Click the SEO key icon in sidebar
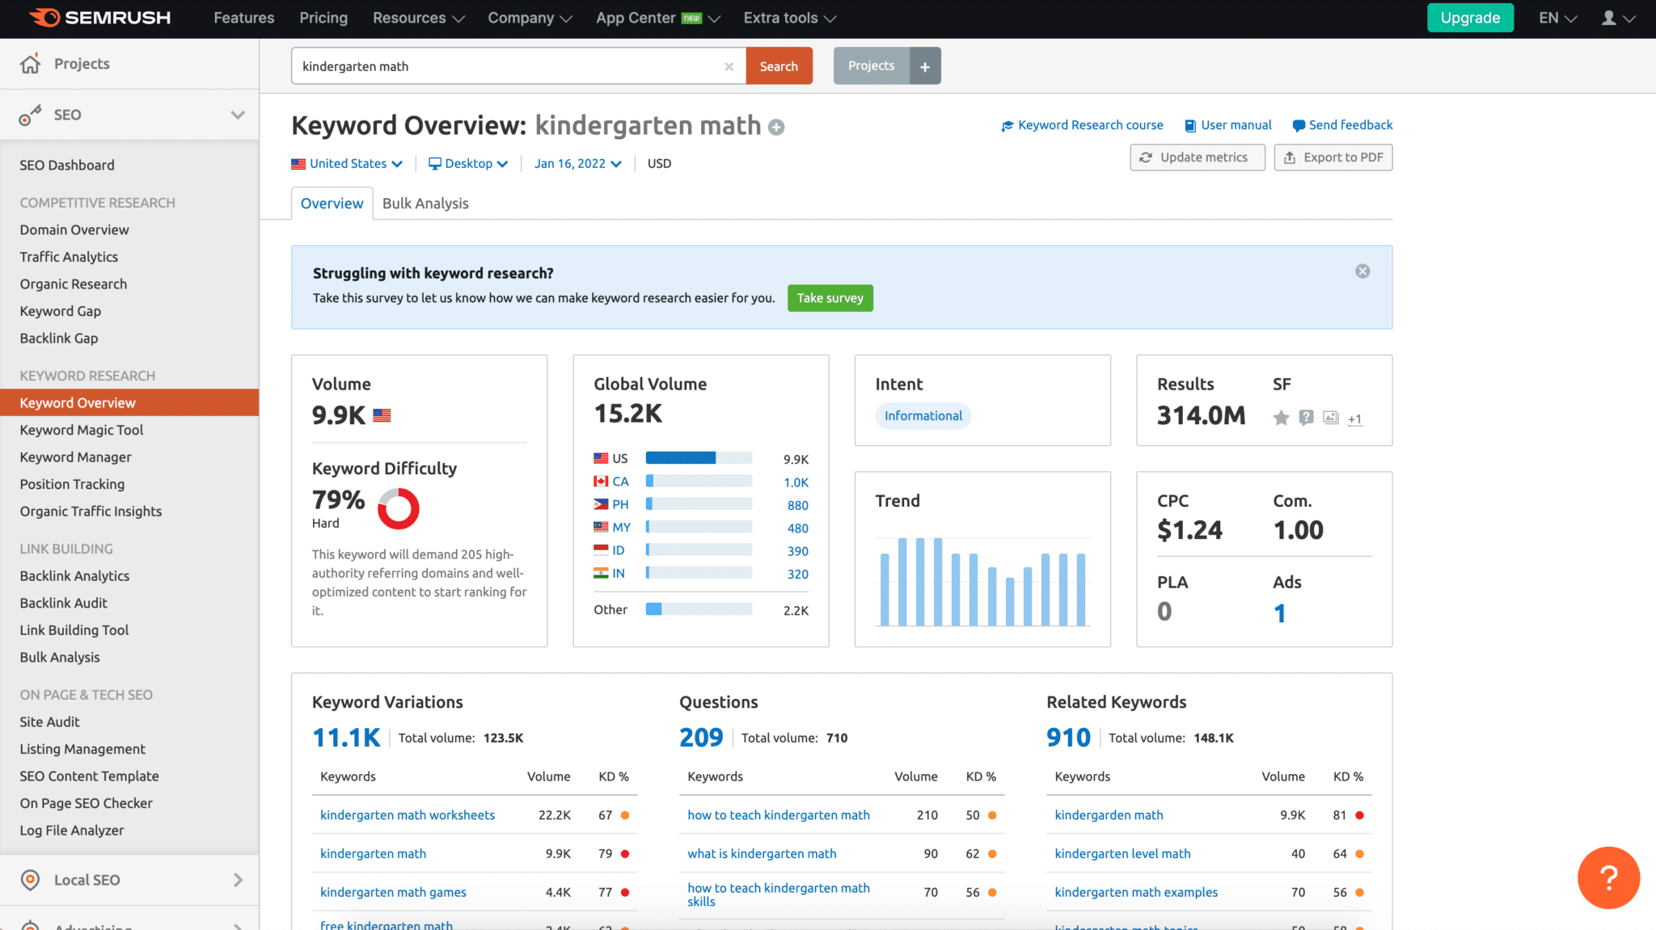This screenshot has width=1656, height=930. point(30,115)
